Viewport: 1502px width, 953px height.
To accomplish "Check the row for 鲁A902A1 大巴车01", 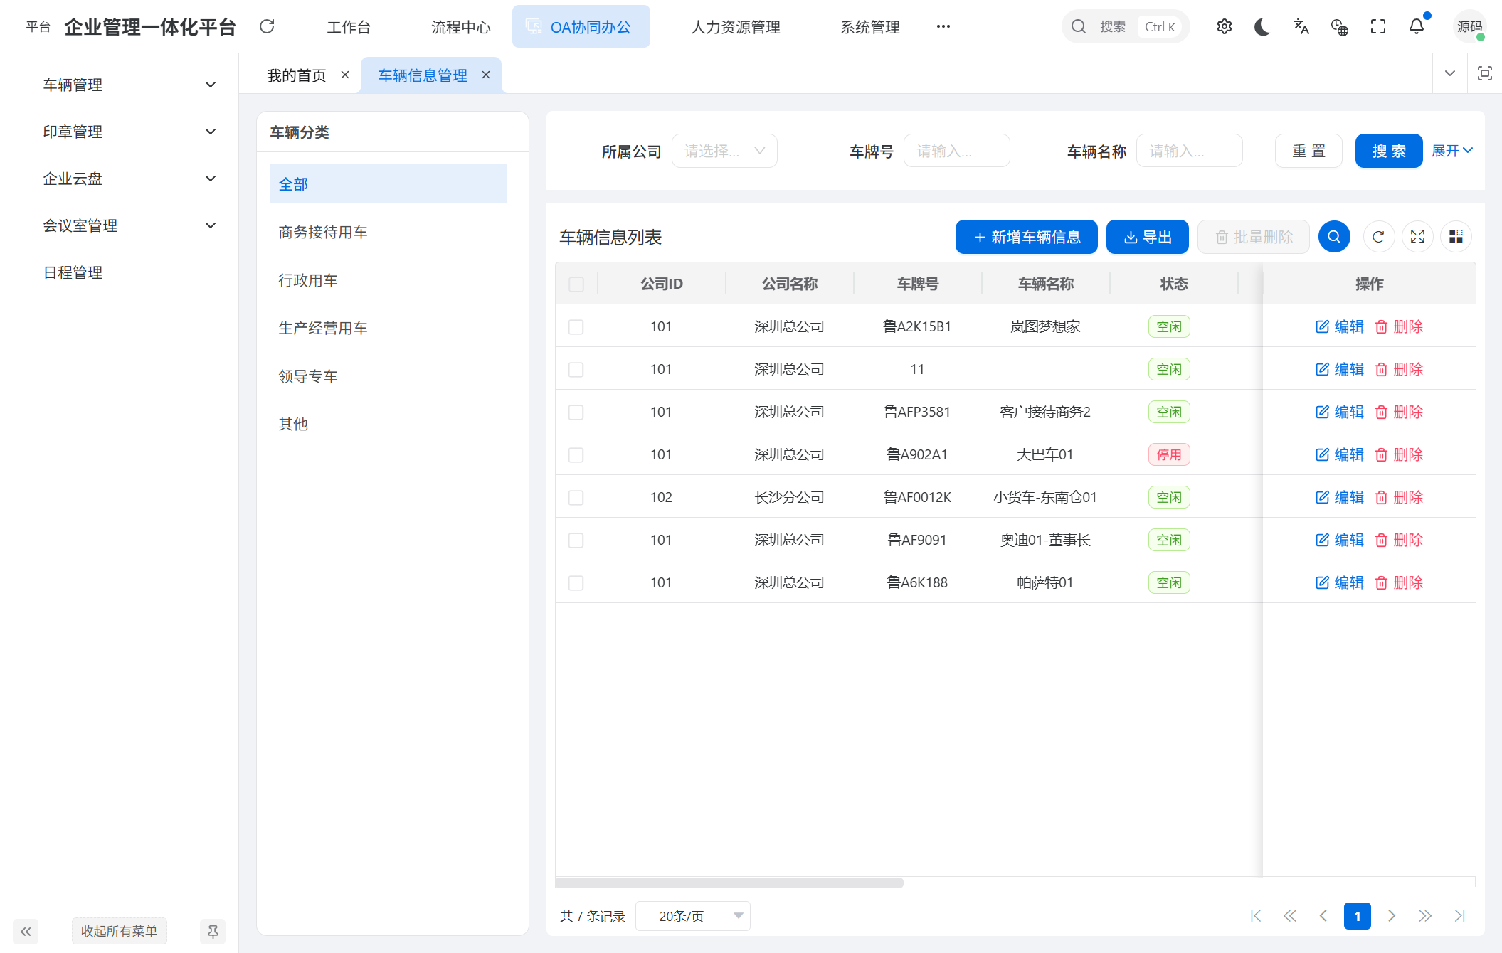I will coord(576,454).
